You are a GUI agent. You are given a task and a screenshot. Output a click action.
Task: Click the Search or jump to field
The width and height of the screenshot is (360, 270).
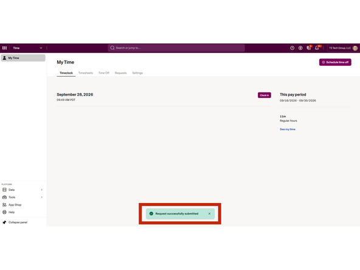(176, 48)
